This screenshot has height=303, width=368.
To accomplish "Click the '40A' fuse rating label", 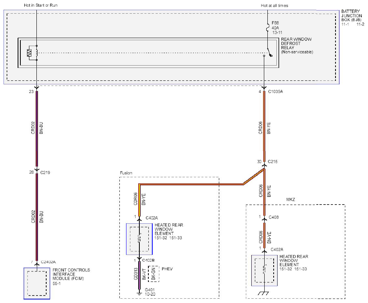I will [x=275, y=28].
